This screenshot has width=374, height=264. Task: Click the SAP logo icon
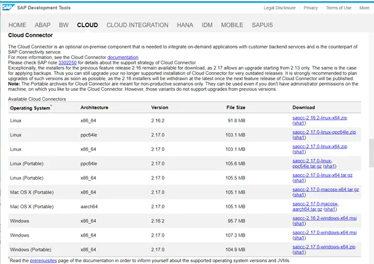pos(8,7)
